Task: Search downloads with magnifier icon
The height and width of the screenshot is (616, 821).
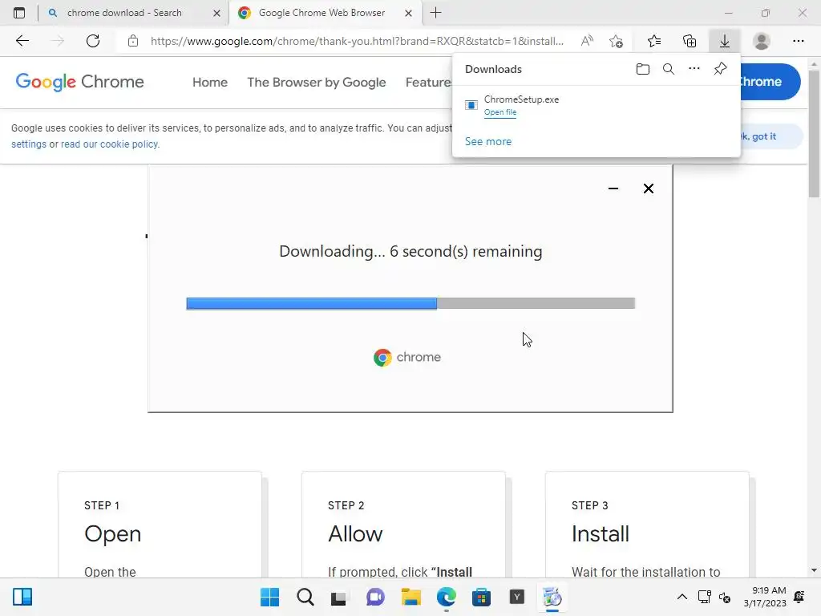Action: [669, 69]
